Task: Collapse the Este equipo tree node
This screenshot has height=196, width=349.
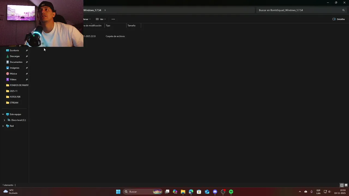Action: point(3,114)
